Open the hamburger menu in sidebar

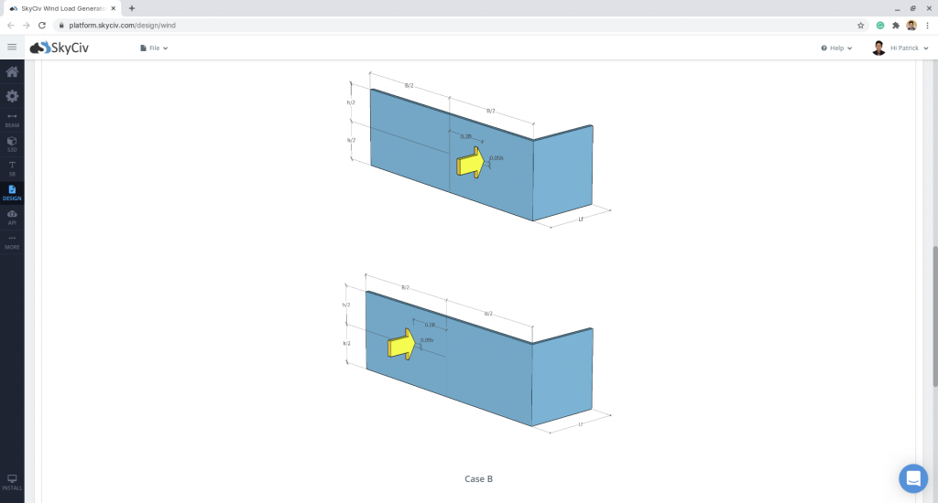(x=12, y=48)
